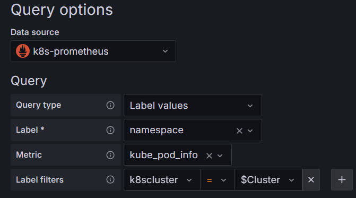
Task: Change the equals operator dropdown
Action: click(218, 179)
